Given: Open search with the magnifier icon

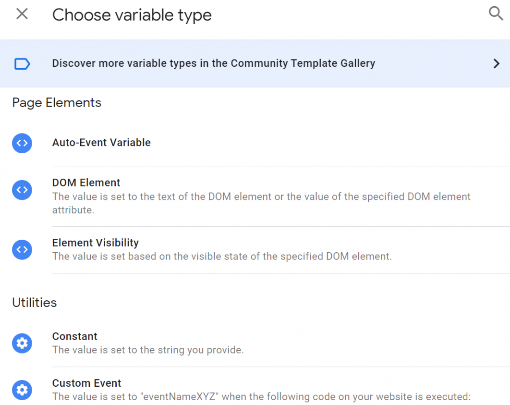Looking at the screenshot, I should [x=496, y=14].
